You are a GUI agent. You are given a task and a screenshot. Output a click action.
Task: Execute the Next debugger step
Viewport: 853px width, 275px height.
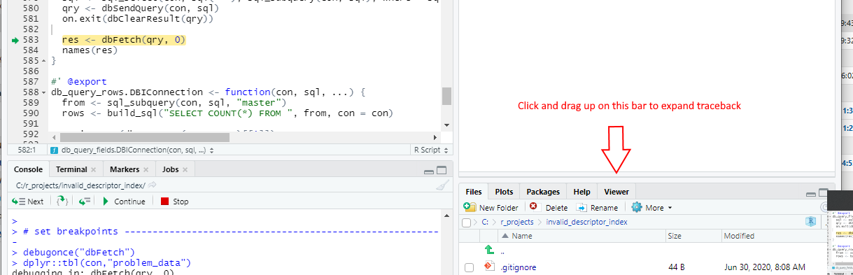(27, 202)
